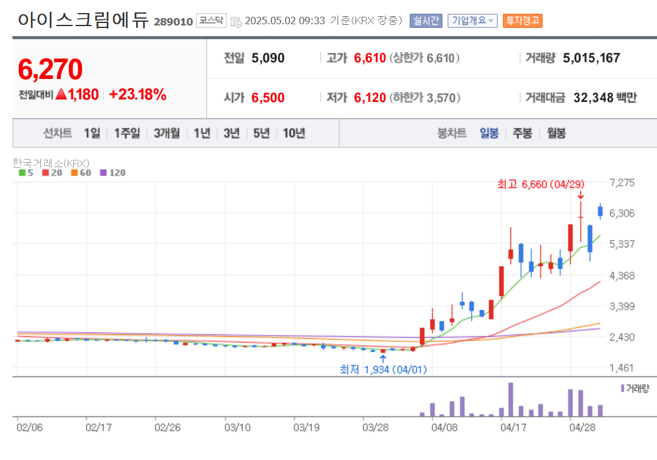Switch to the 일봉 candle chart
The image size is (657, 460).
click(489, 133)
